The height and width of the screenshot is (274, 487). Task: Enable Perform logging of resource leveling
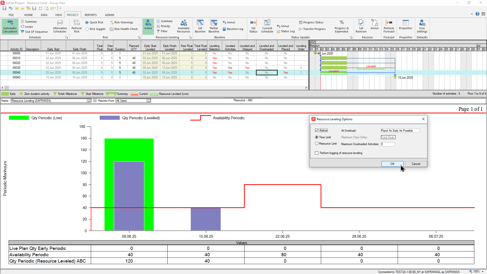pos(317,153)
